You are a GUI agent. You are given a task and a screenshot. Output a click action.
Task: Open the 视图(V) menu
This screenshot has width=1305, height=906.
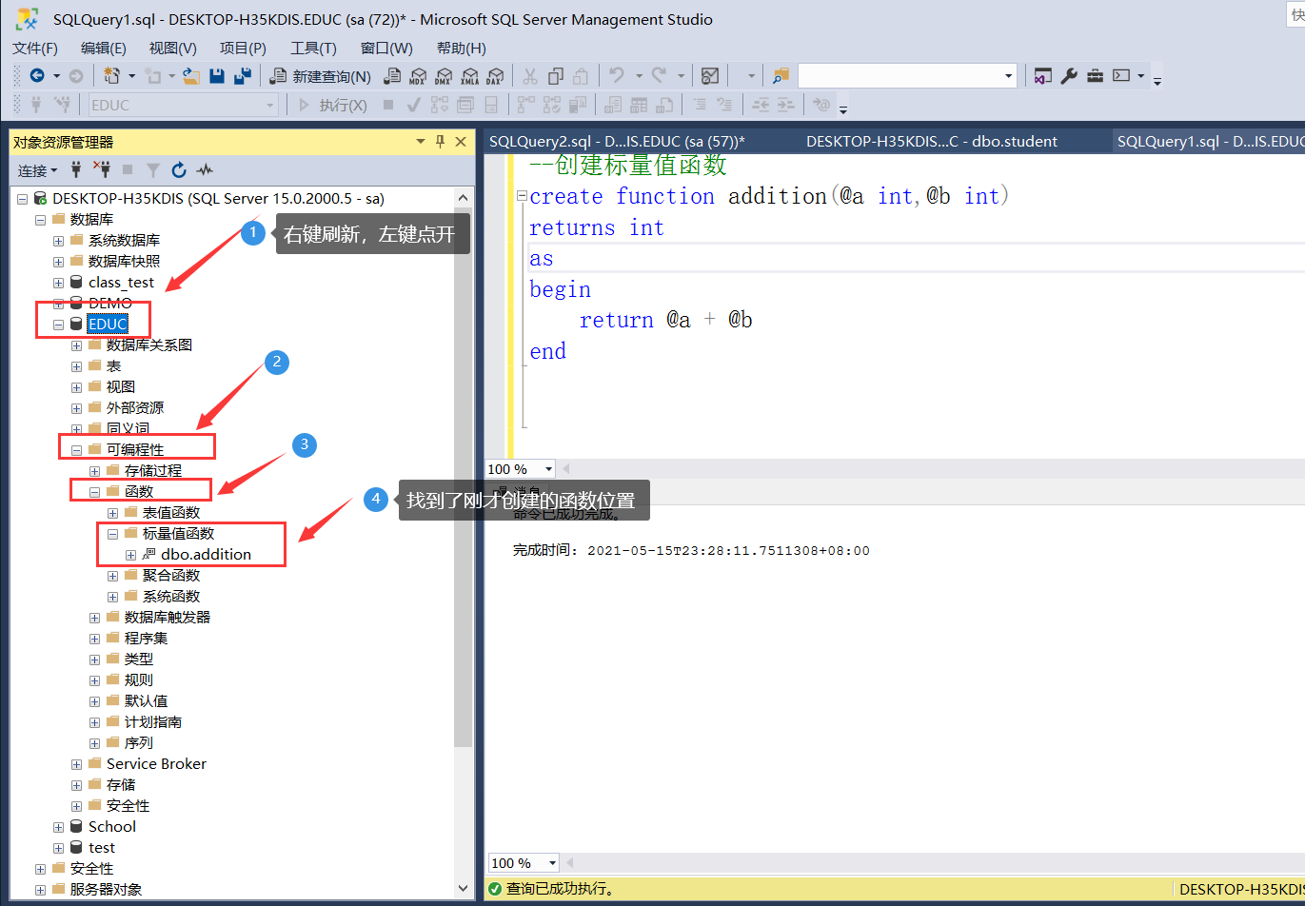click(x=173, y=48)
